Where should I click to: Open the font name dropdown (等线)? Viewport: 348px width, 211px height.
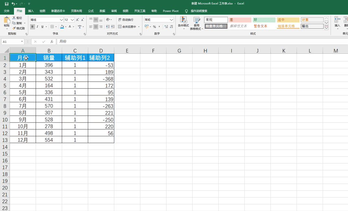(62, 20)
